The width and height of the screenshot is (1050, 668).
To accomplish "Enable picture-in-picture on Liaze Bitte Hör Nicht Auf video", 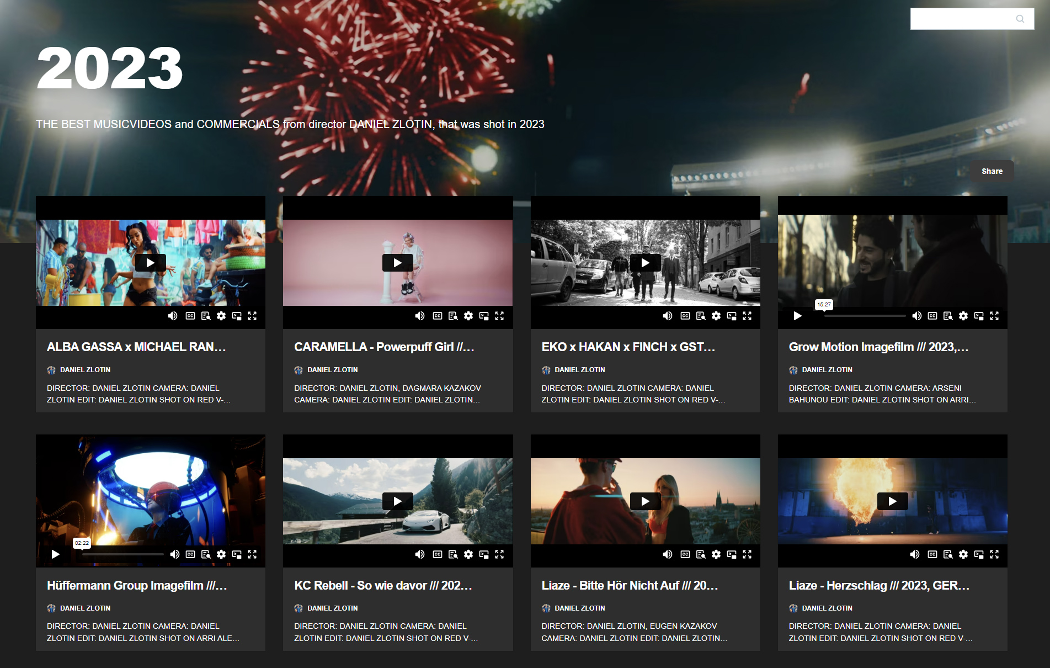I will 732,554.
